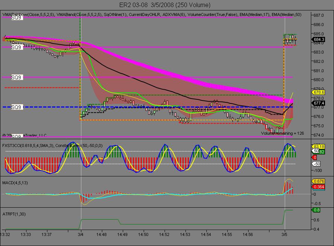
Task: Select the SQ9 label on the blue dashed line
Action: [x=17, y=107]
